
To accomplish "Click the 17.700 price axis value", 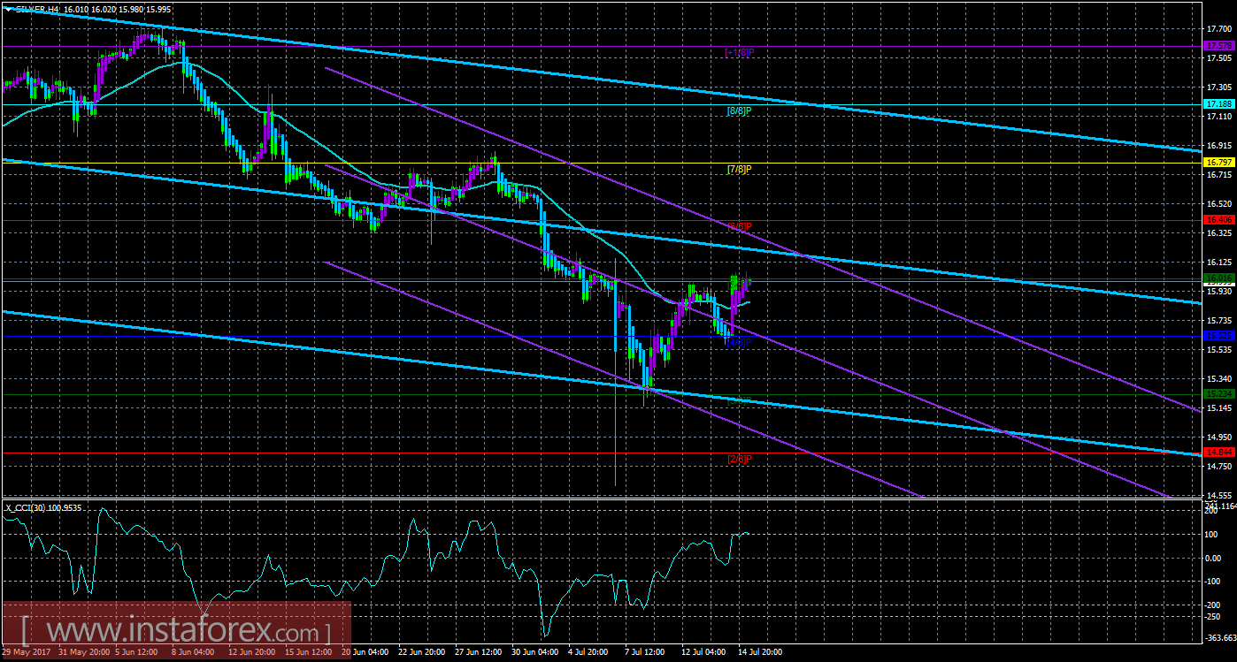I will click(1219, 29).
